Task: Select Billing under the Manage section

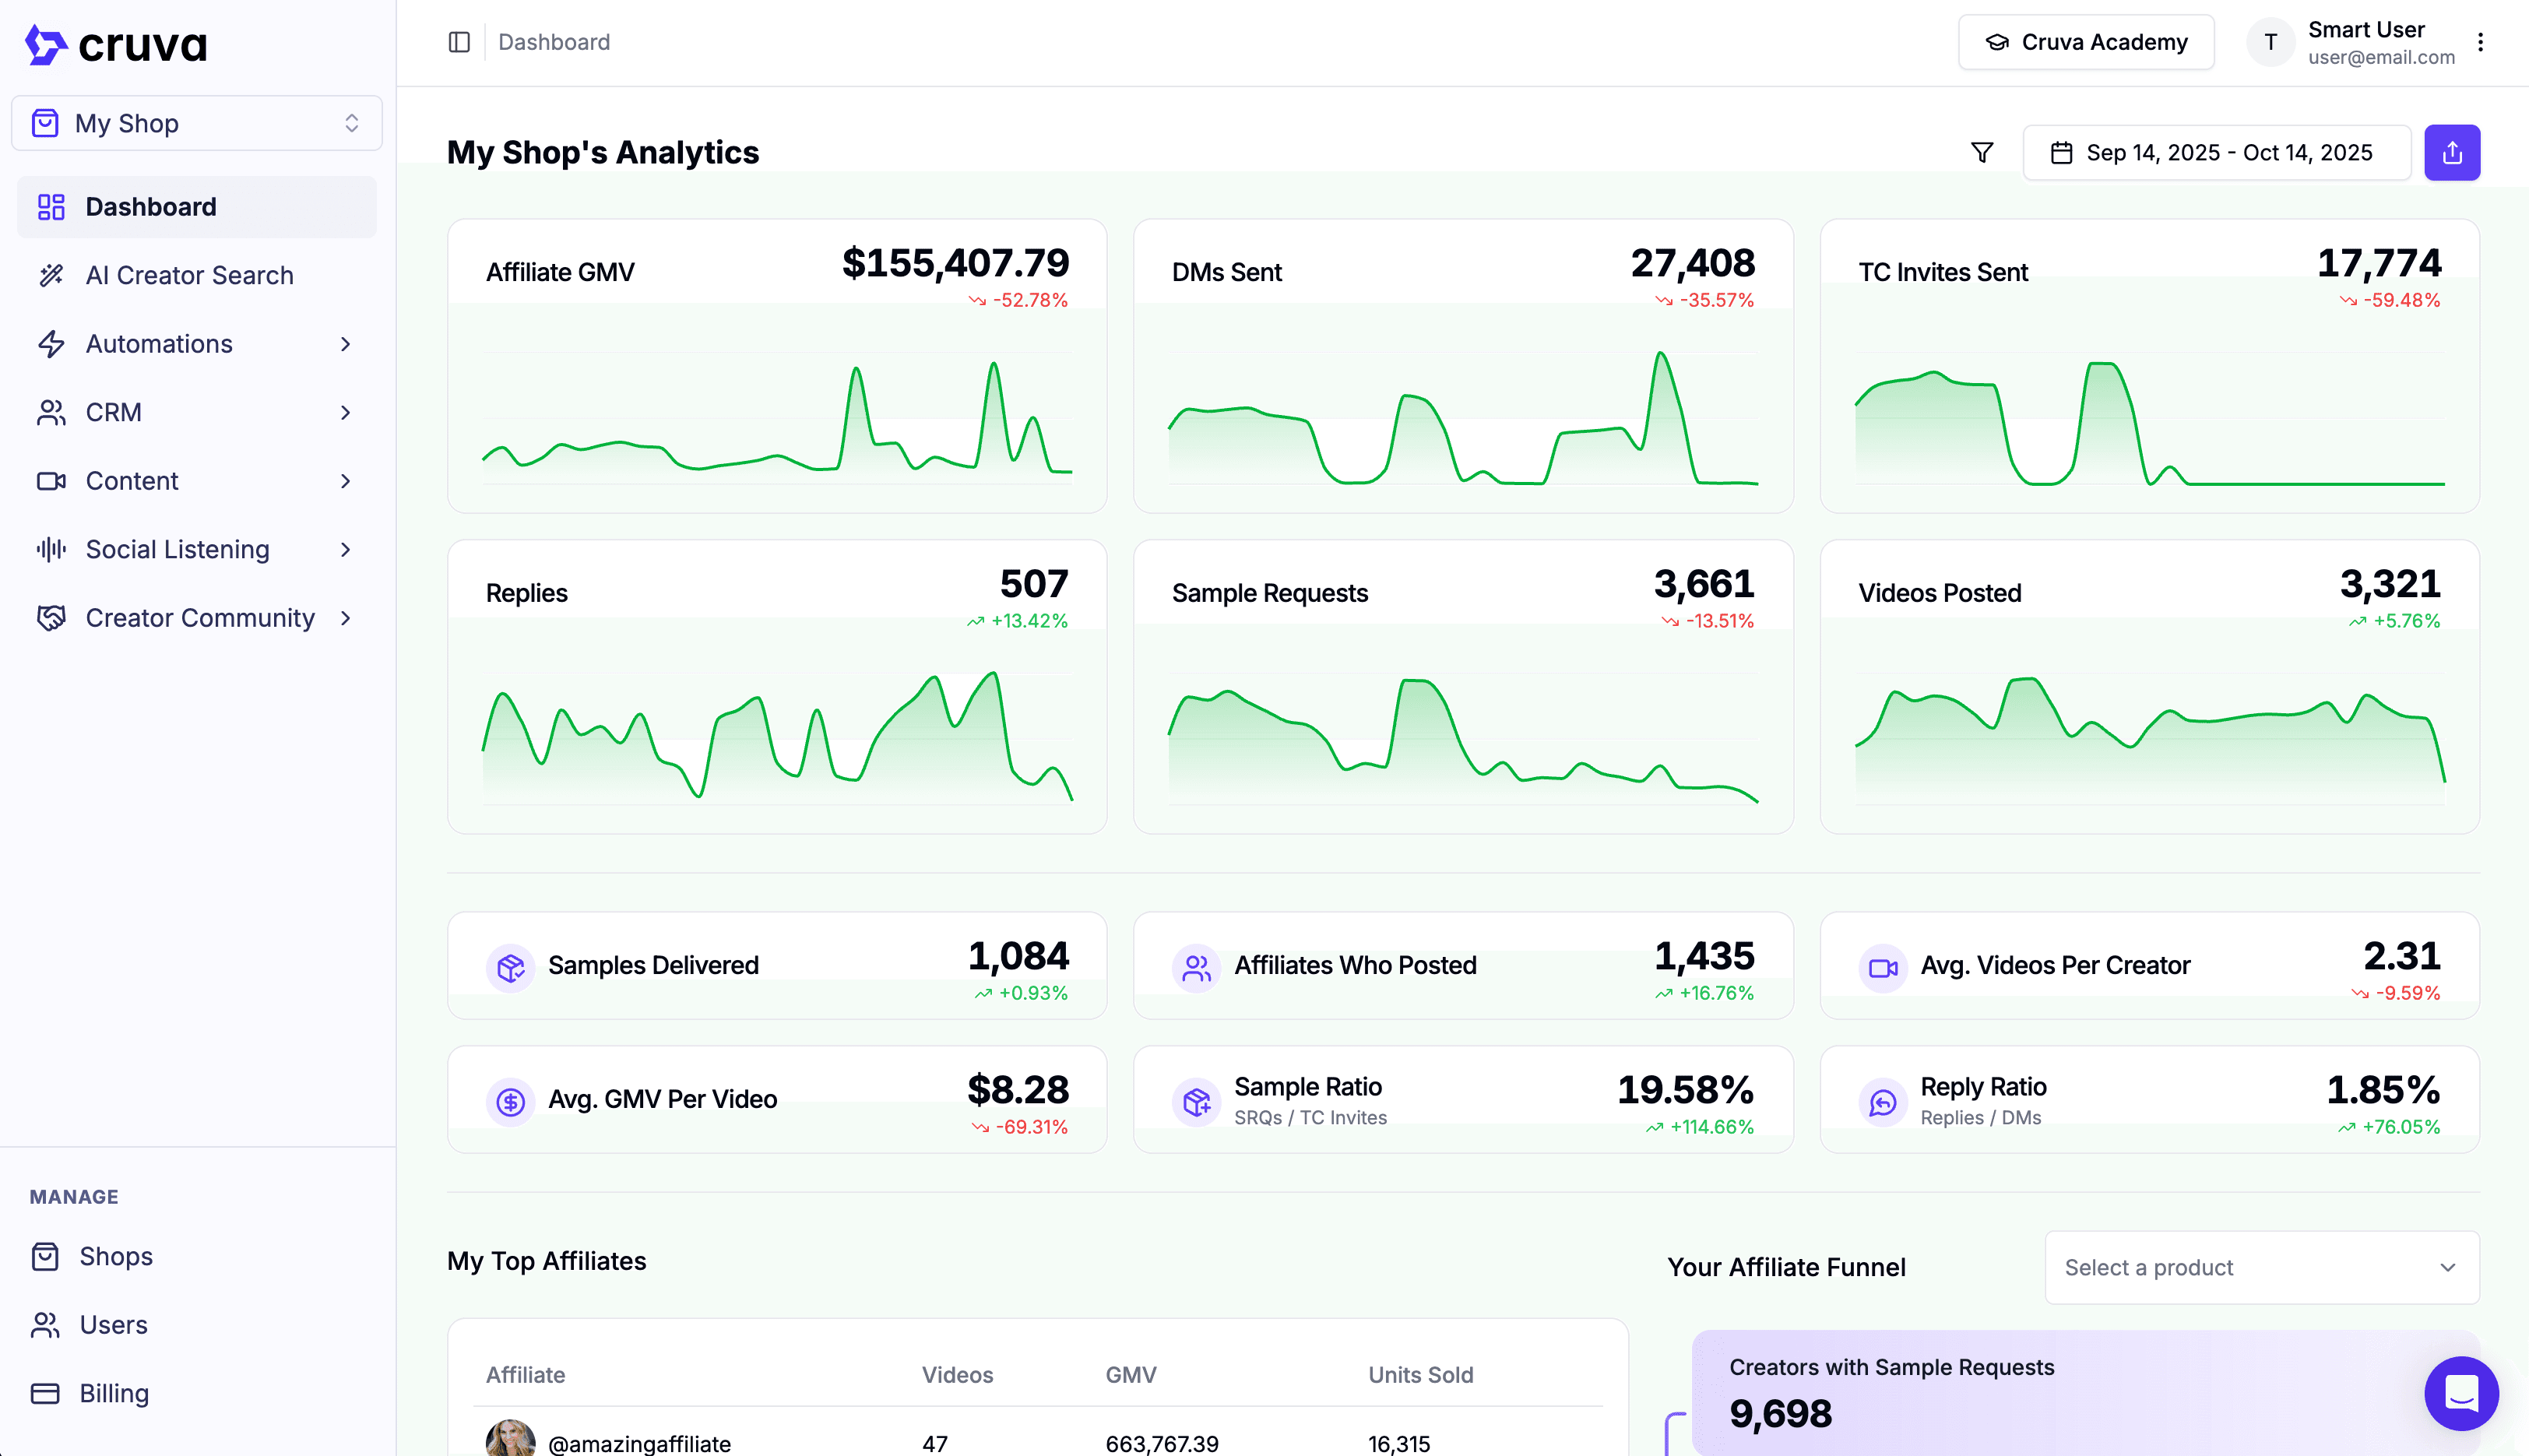Action: click(x=115, y=1393)
